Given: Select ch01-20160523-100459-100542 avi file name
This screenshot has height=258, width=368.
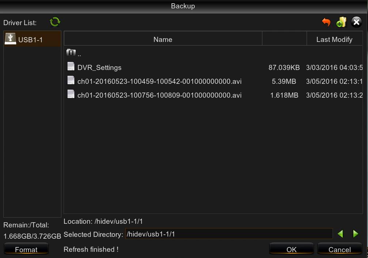Looking at the screenshot, I should [159, 82].
